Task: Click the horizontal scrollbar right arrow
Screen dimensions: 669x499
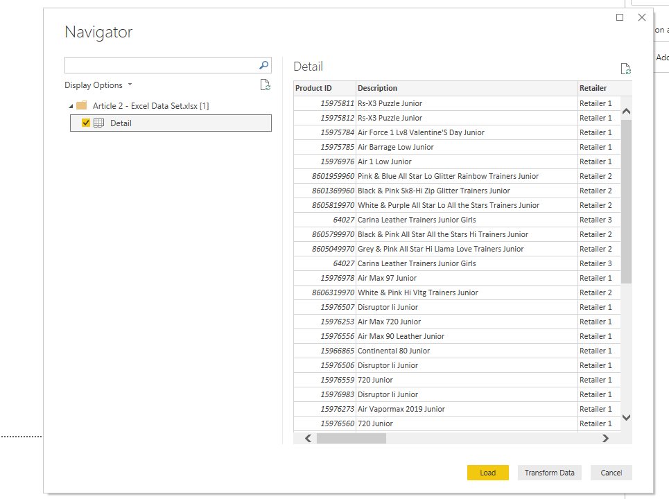Action: point(605,439)
